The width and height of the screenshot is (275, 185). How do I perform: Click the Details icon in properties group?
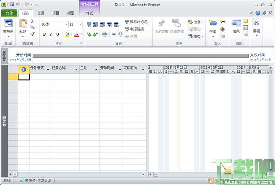pos(246,27)
